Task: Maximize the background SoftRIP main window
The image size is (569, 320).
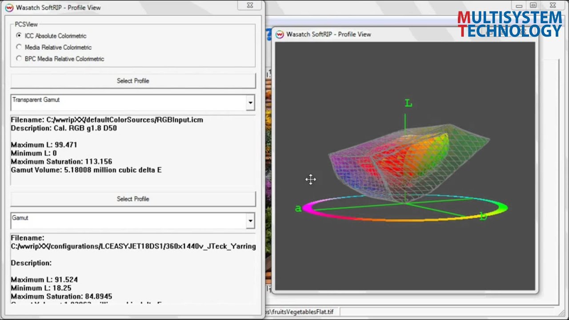Action: [533, 5]
